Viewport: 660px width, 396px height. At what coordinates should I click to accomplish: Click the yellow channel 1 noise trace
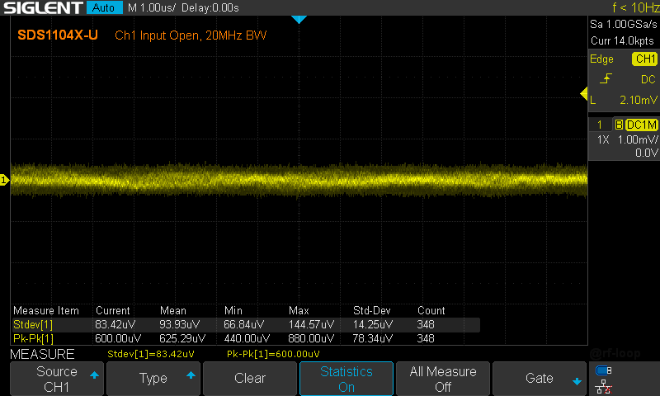[299, 180]
